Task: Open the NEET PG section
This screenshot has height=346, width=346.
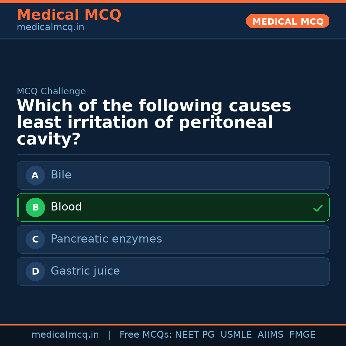Action: pyautogui.click(x=194, y=334)
